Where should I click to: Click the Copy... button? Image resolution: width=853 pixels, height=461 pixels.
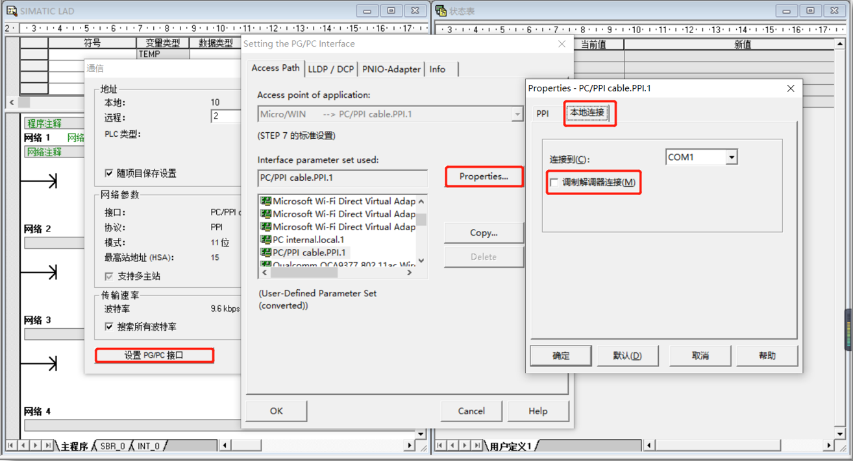484,233
